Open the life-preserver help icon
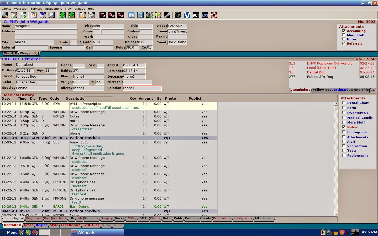 (x=214, y=15)
